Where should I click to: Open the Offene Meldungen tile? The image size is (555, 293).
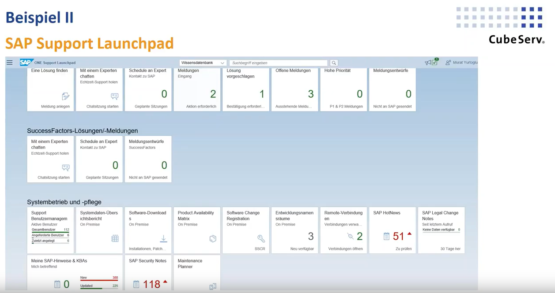[294, 88]
